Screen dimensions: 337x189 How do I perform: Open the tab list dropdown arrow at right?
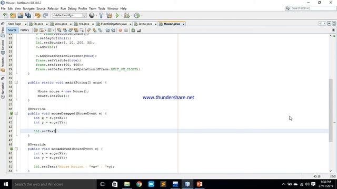pyautogui.click(x=329, y=23)
